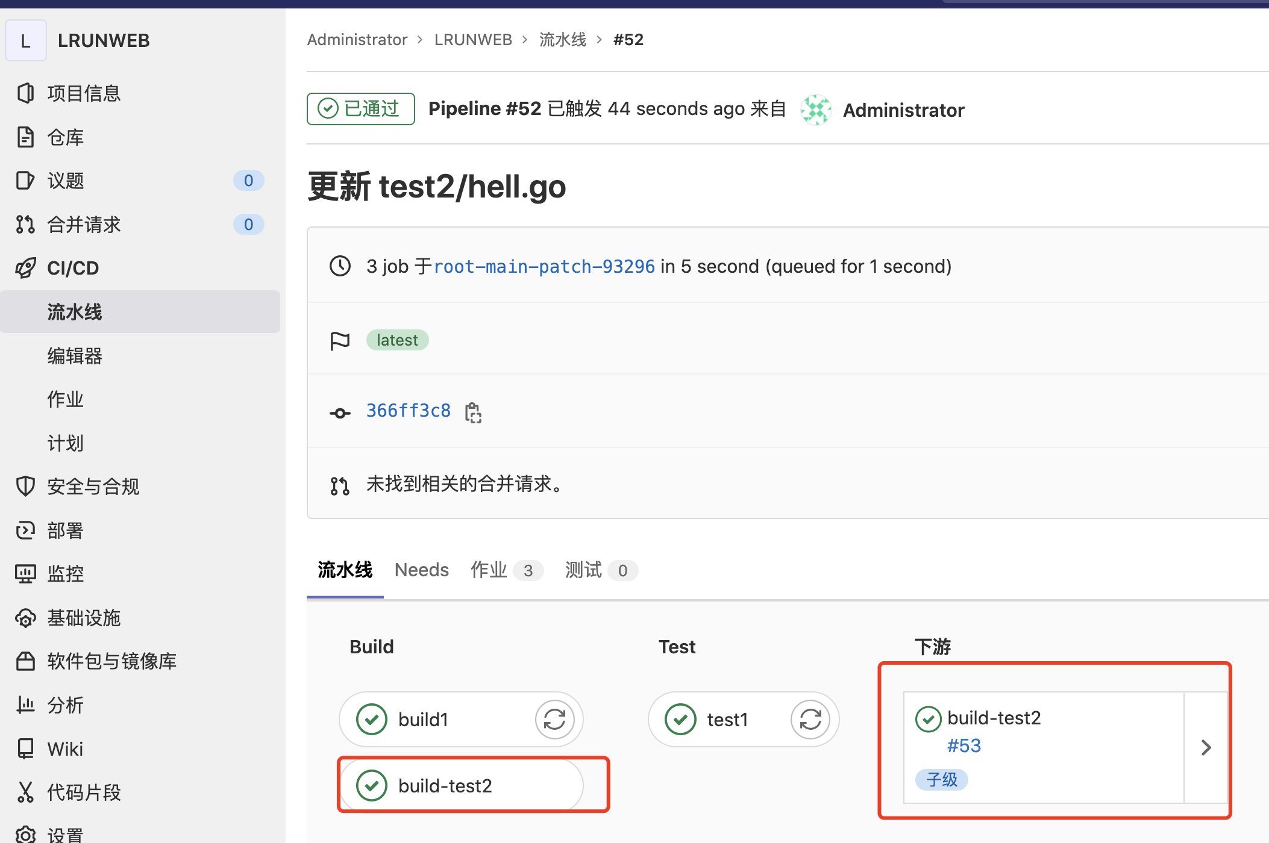
Task: Open CI/CD rocket menu item
Action: 72,268
